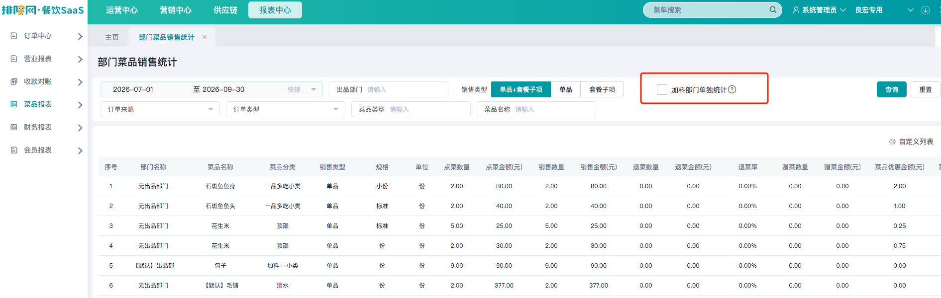Screen dimensions: 941x298
Task: Enable the 加料部门单独统计 checkbox
Action: 662,89
